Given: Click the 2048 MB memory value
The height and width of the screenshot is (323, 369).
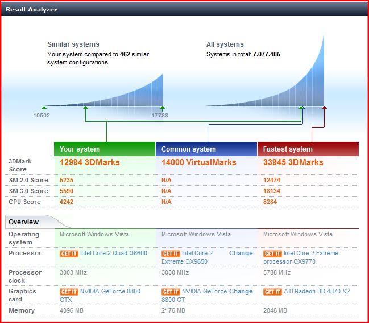Looking at the screenshot, I should pyautogui.click(x=275, y=310).
